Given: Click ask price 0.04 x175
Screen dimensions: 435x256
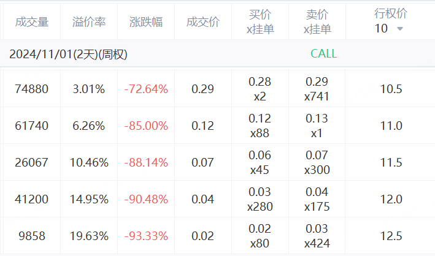Looking at the screenshot, I should [x=317, y=199].
